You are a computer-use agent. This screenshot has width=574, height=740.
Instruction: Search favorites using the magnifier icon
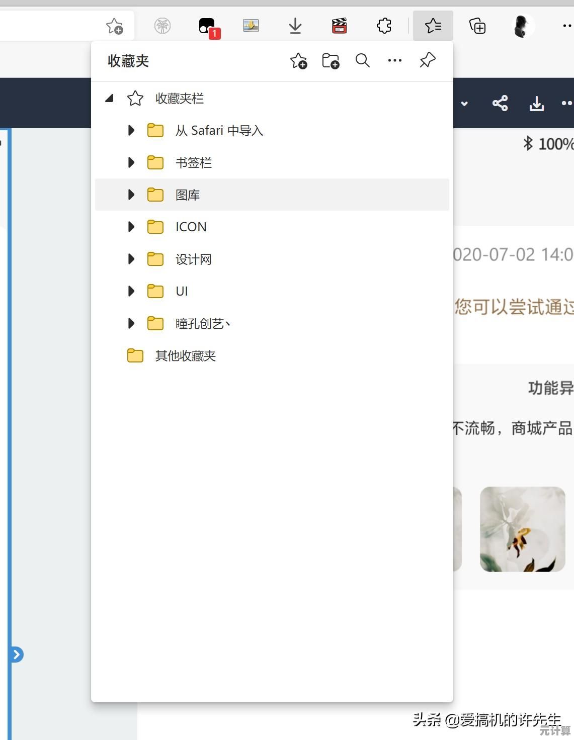(362, 61)
